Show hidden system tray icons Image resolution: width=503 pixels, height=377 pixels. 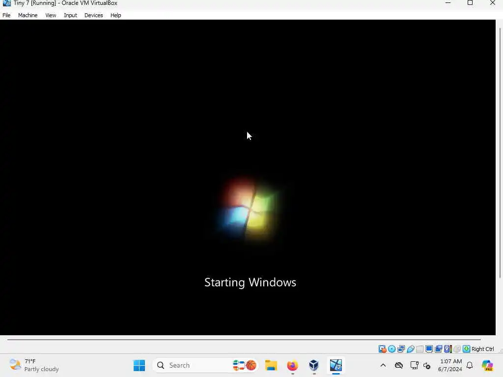(x=383, y=365)
